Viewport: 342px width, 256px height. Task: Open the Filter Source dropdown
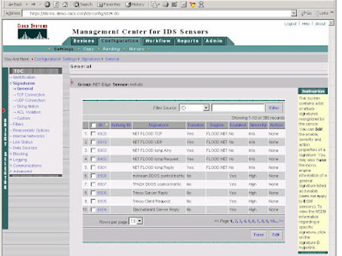pyautogui.click(x=194, y=108)
